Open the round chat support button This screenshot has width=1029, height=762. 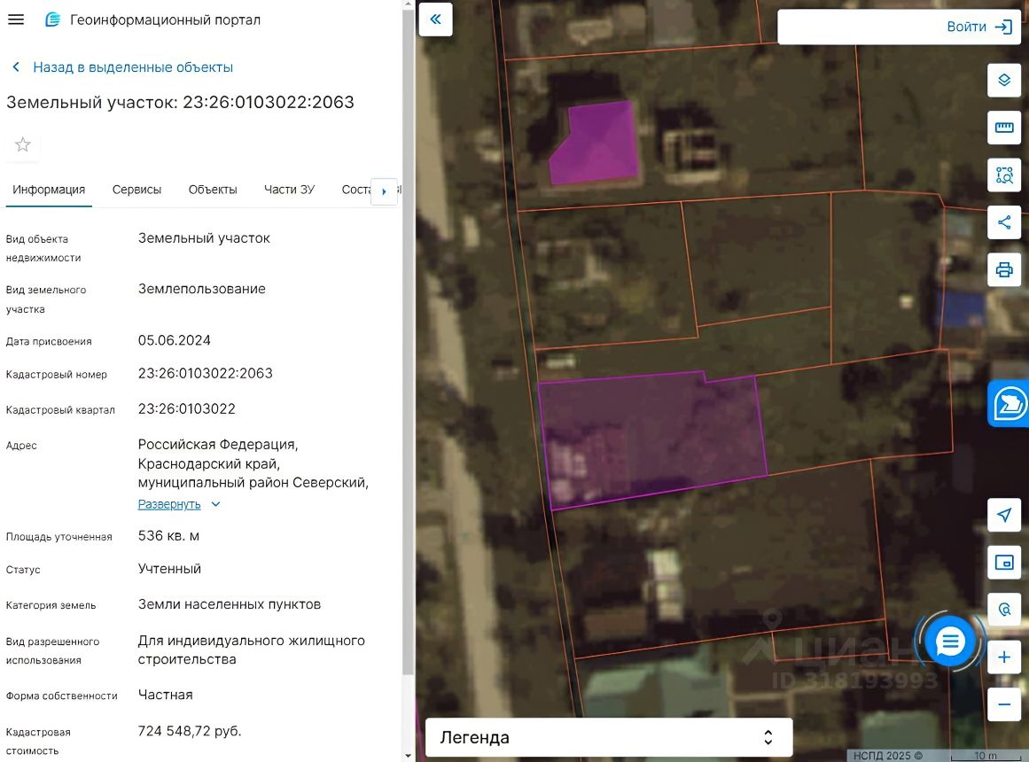[949, 641]
